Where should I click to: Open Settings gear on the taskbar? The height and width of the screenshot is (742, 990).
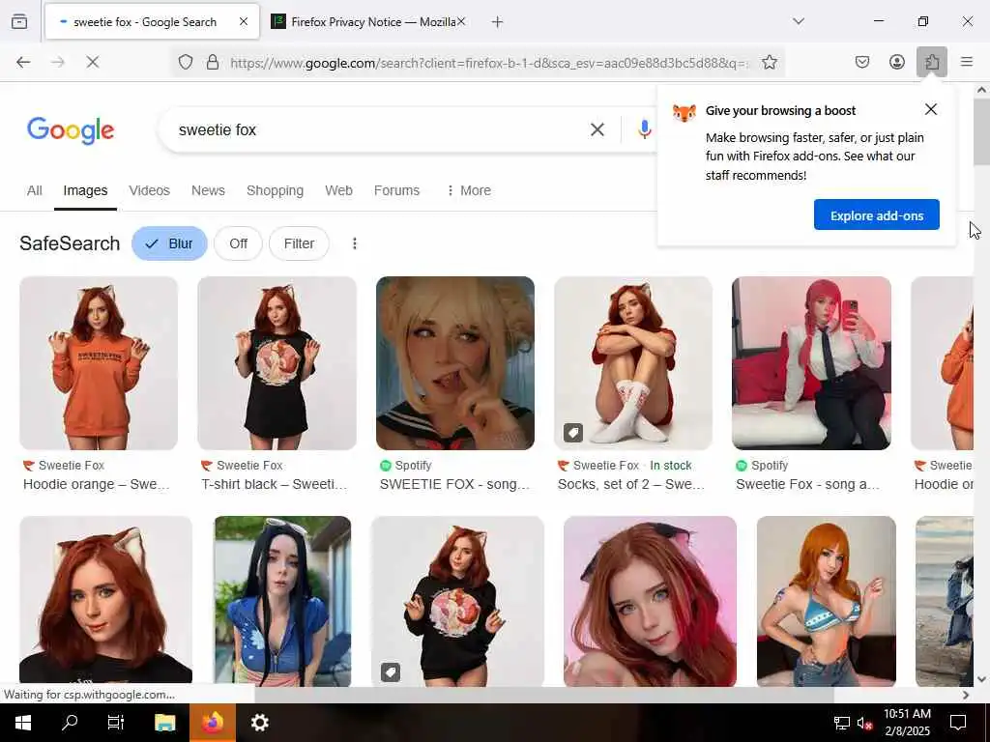[259, 723]
